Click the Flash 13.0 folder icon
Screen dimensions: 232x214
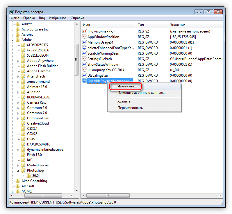(x=23, y=154)
